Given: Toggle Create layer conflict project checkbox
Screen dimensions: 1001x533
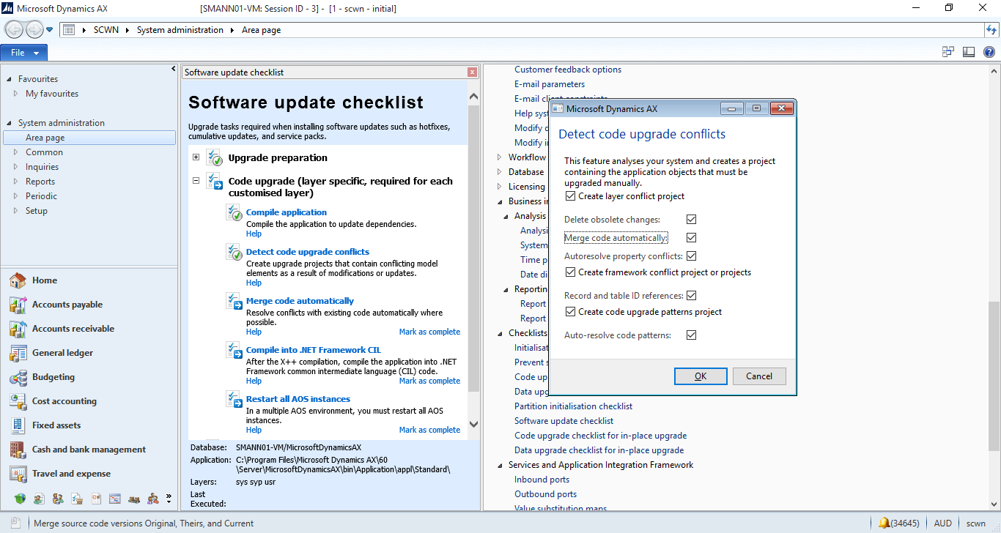Looking at the screenshot, I should click(571, 196).
